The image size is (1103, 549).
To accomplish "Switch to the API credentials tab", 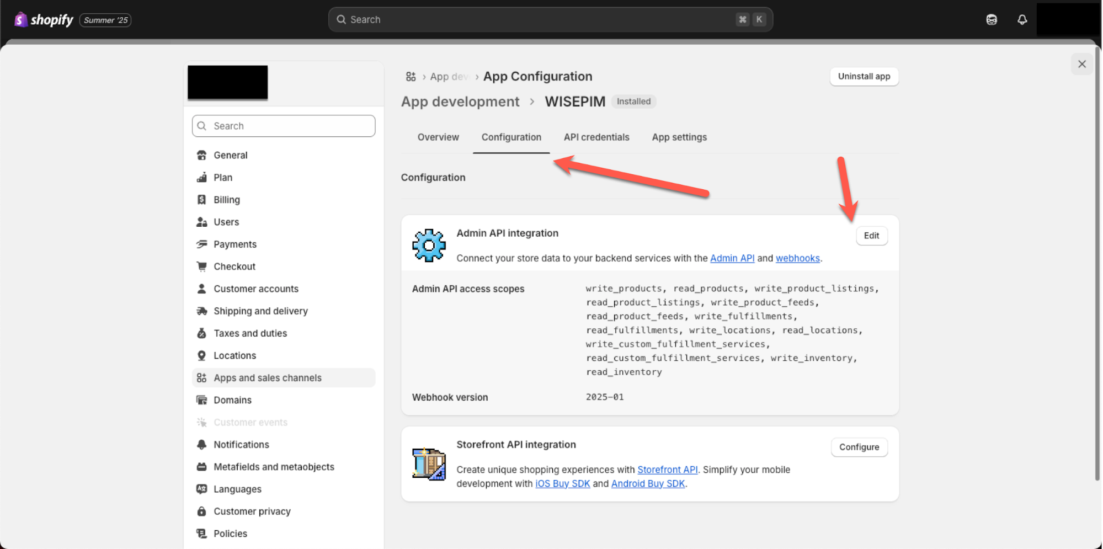I will [x=596, y=137].
